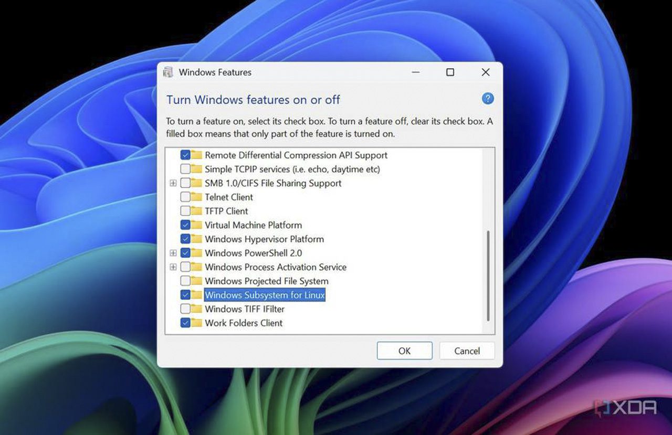This screenshot has width=672, height=435.
Task: Uncheck Windows Hypervisor Platform checkbox
Action: pyautogui.click(x=185, y=239)
